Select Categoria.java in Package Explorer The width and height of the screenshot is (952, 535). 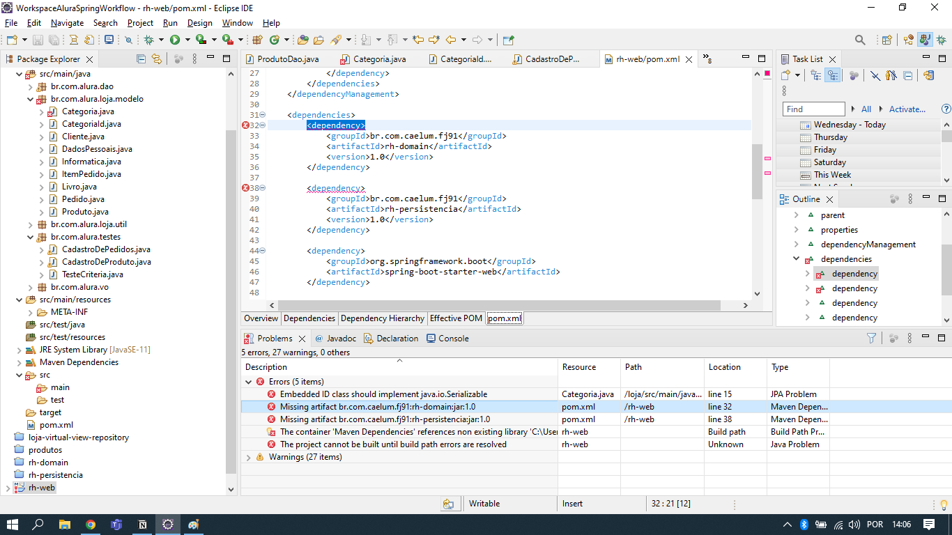(88, 111)
